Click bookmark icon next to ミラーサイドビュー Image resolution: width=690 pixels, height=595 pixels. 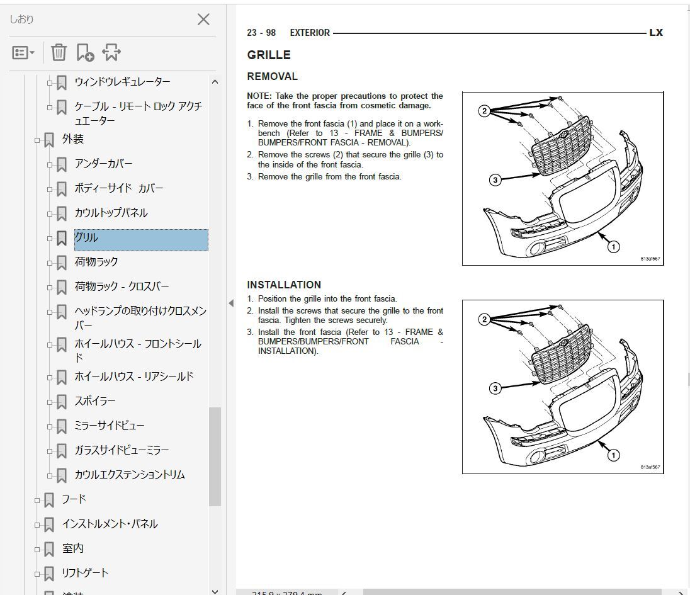[x=62, y=426]
